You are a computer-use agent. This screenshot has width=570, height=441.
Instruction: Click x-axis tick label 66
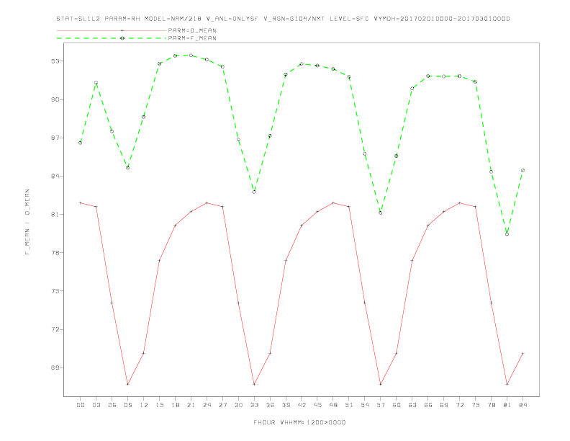tap(428, 405)
